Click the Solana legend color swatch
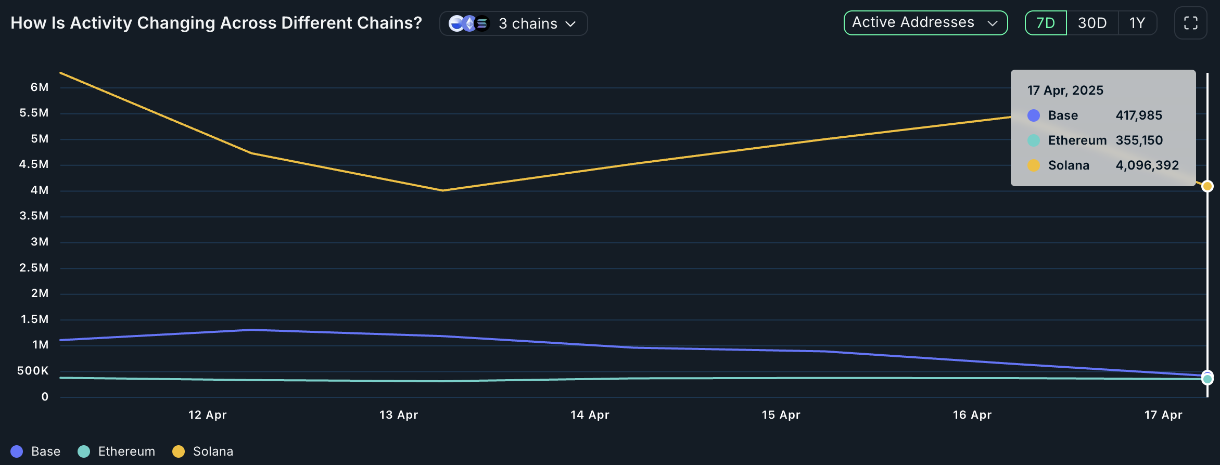 click(179, 451)
